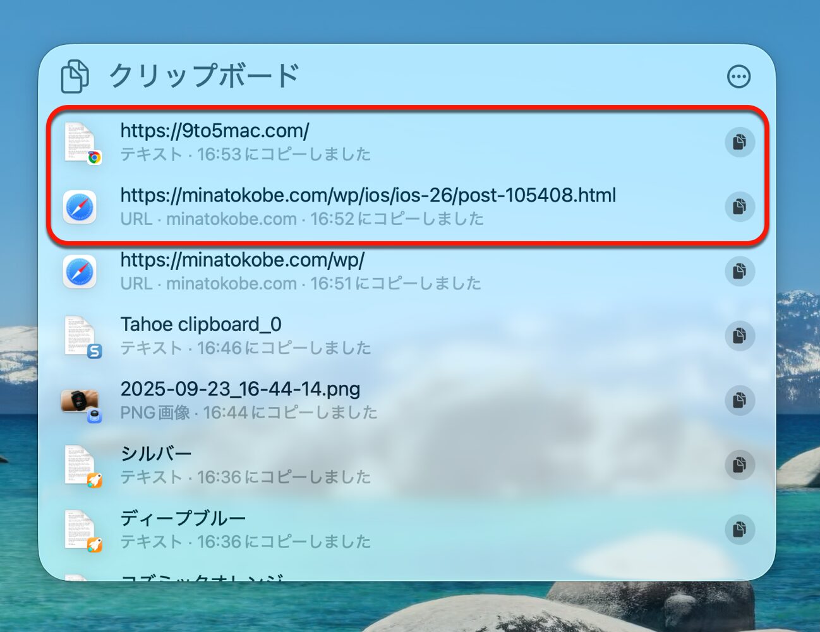Click the クリップボード title heading
This screenshot has height=632, width=820.
pos(204,76)
